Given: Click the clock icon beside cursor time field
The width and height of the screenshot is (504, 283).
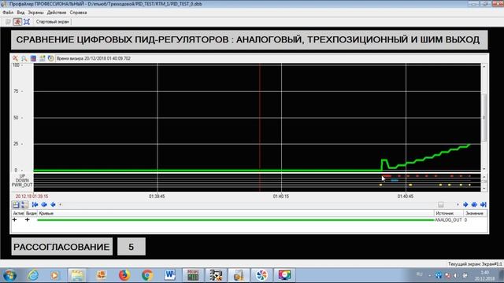Looking at the screenshot, I should point(50,58).
